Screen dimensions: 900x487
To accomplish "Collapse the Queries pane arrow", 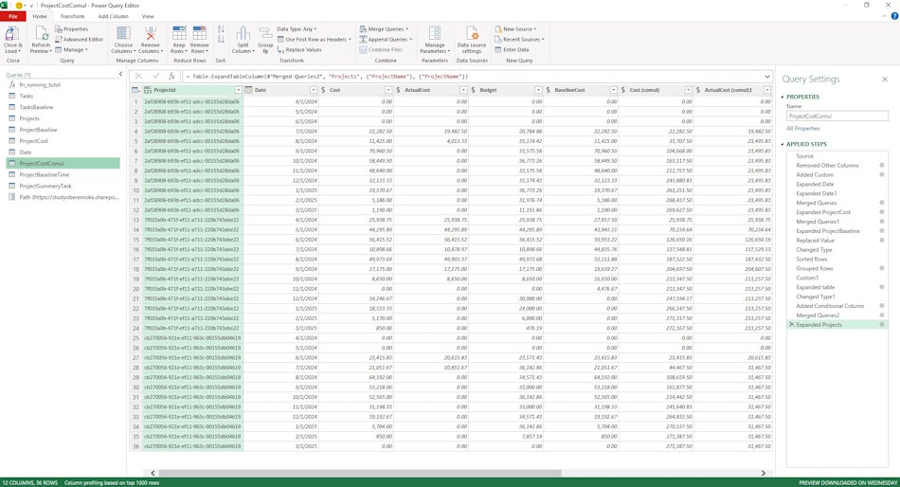I will click(120, 74).
